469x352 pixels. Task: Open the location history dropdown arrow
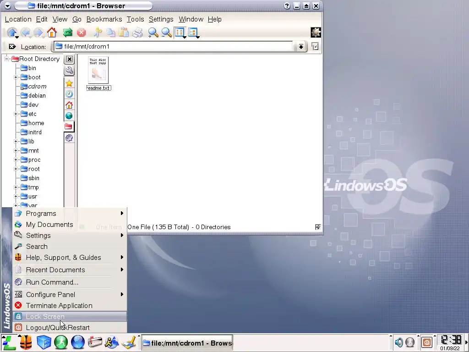tap(301, 47)
